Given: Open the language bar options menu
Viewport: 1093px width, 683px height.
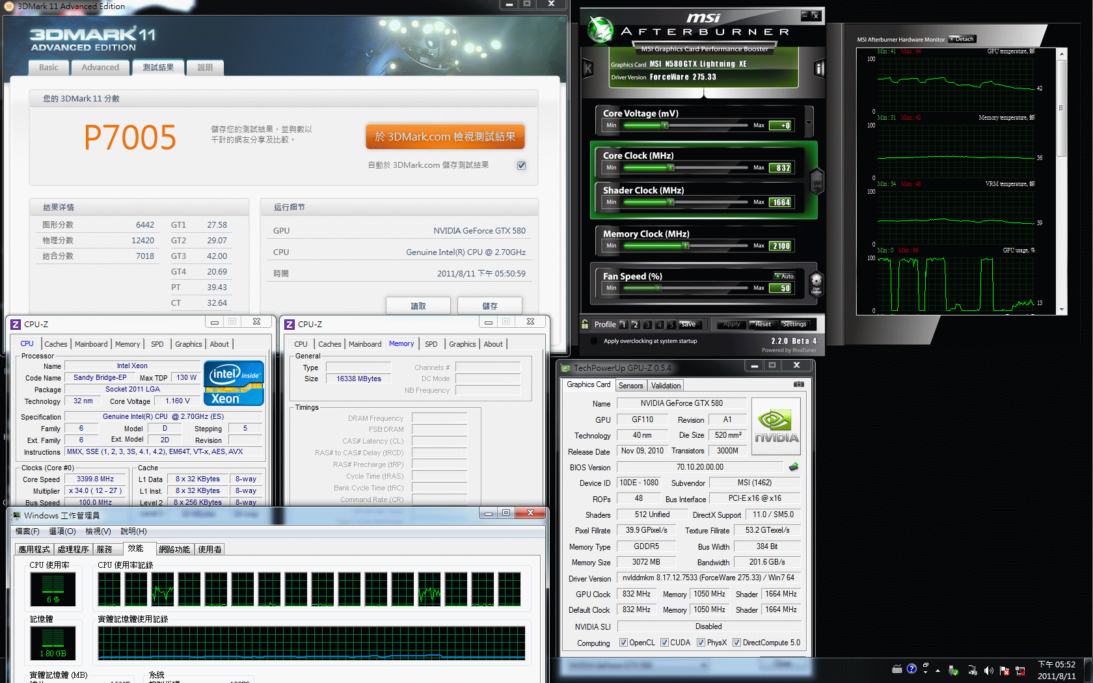Looking at the screenshot, I should 926,672.
